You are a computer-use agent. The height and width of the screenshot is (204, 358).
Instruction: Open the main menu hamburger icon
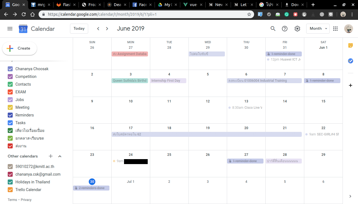tap(10, 29)
